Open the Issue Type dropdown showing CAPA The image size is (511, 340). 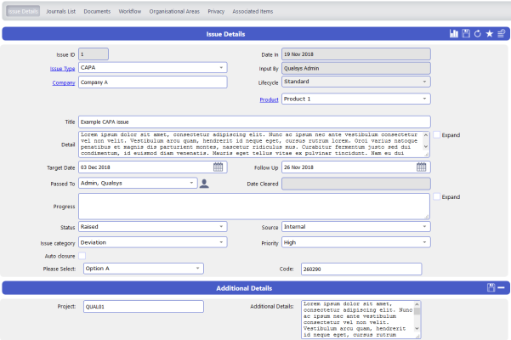click(x=153, y=68)
